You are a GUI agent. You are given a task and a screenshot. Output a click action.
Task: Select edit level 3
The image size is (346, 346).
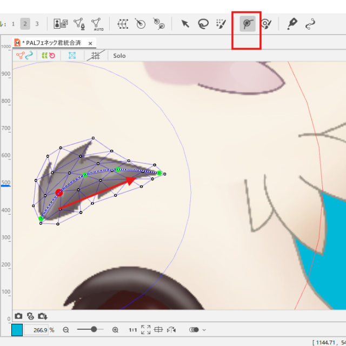[x=37, y=24]
